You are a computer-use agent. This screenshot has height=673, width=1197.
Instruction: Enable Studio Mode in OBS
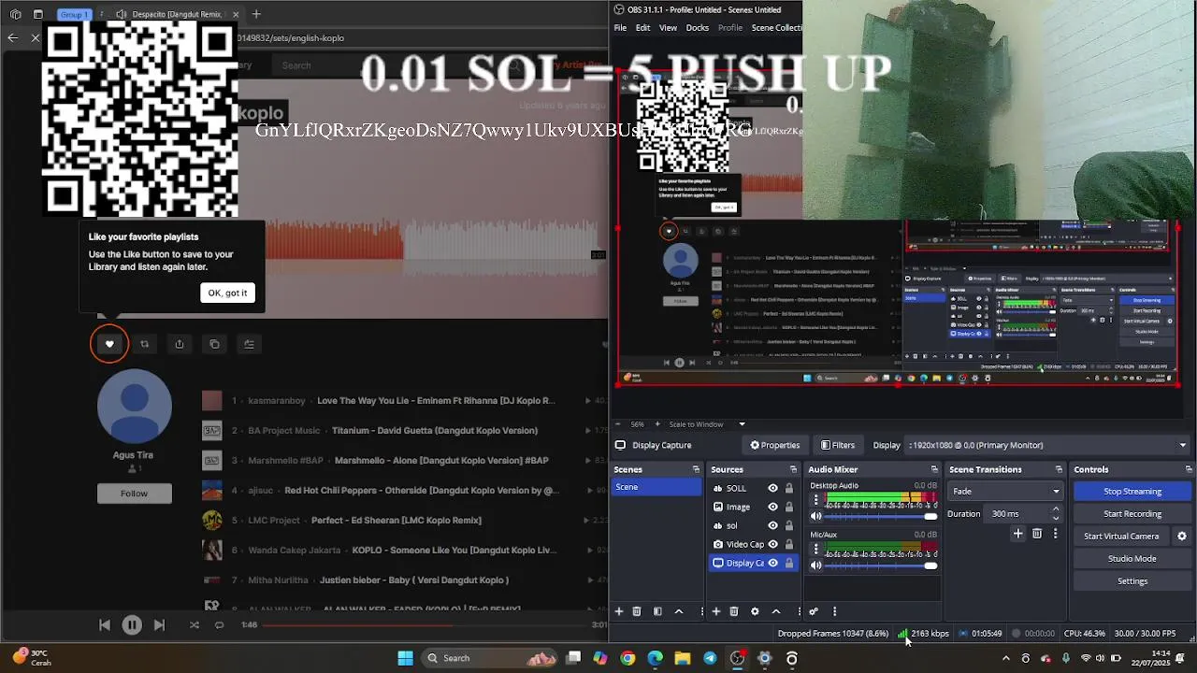[1132, 559]
